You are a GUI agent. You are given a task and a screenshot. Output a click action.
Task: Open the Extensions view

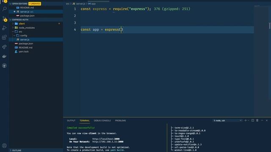click(x=4, y=37)
